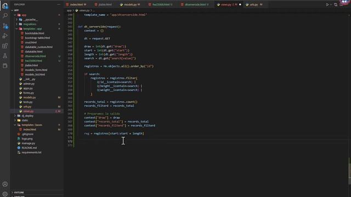This screenshot has width=351, height=197.
Task: Open manage.py file
Action: point(28,143)
